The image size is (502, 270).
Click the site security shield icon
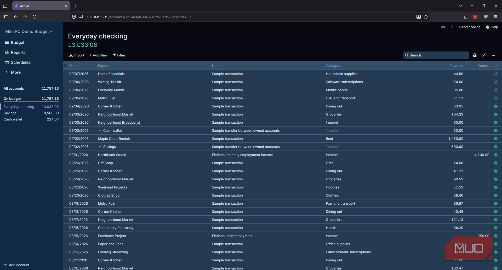pyautogui.click(x=74, y=17)
